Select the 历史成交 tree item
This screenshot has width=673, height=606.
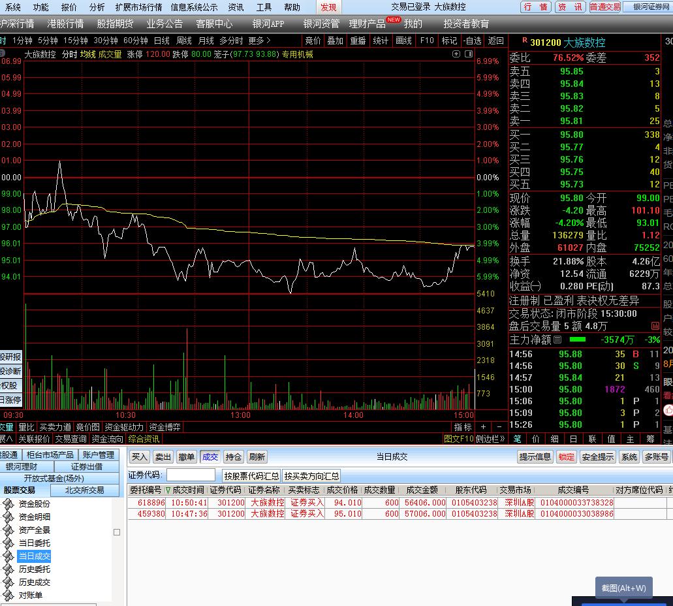coord(35,582)
